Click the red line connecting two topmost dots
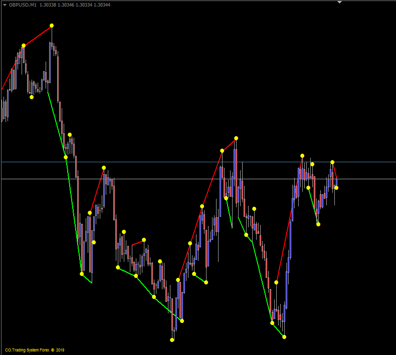The height and width of the screenshot is (355, 396). (x=38, y=36)
